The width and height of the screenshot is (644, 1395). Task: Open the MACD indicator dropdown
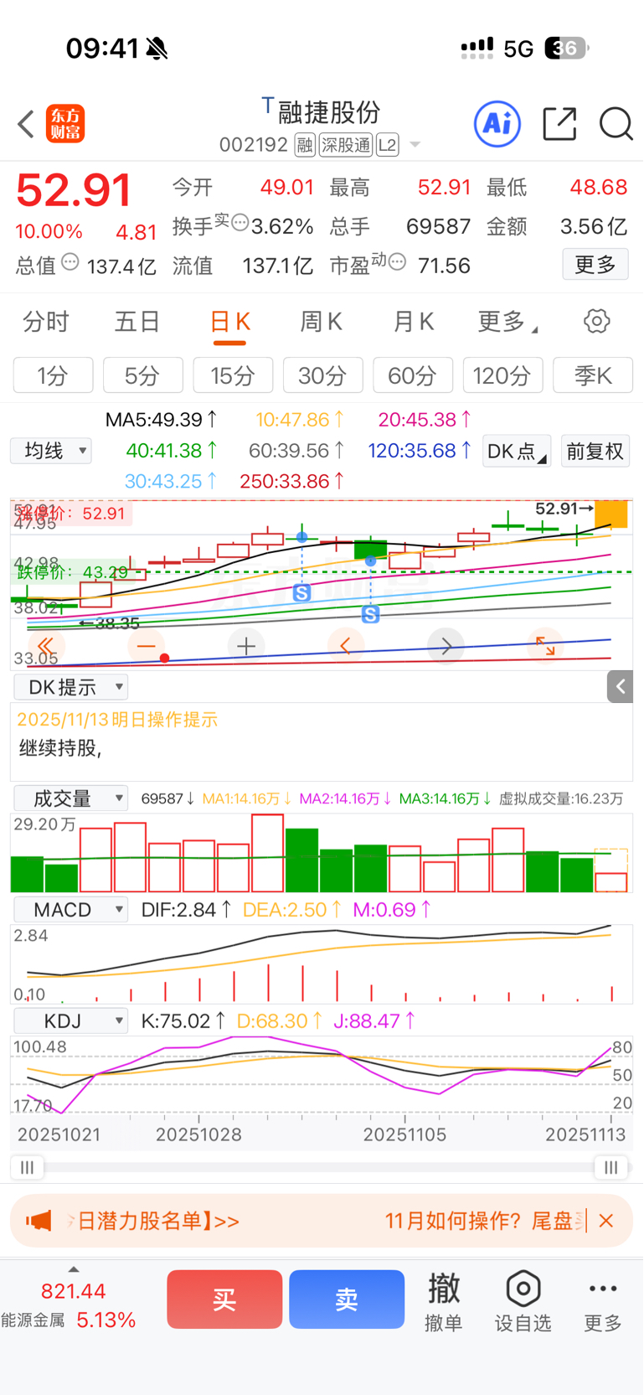coord(71,910)
